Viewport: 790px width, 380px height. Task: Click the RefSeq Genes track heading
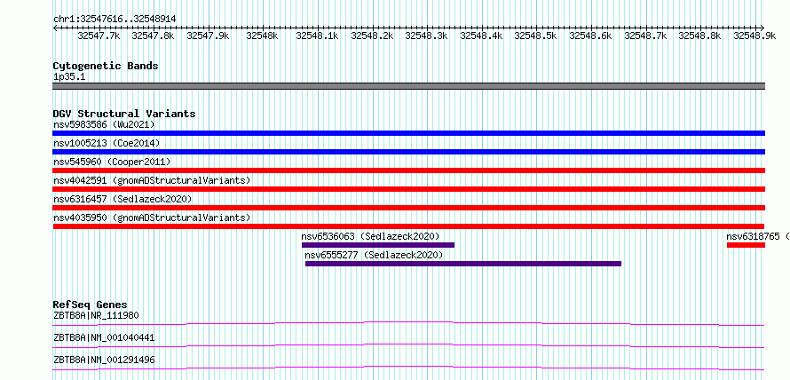[91, 305]
